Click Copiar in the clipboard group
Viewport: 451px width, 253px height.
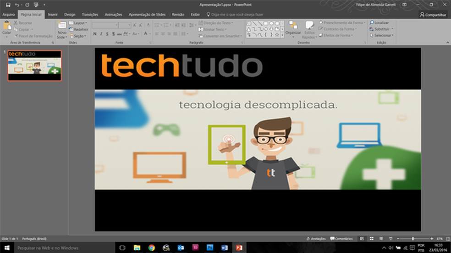(x=23, y=30)
